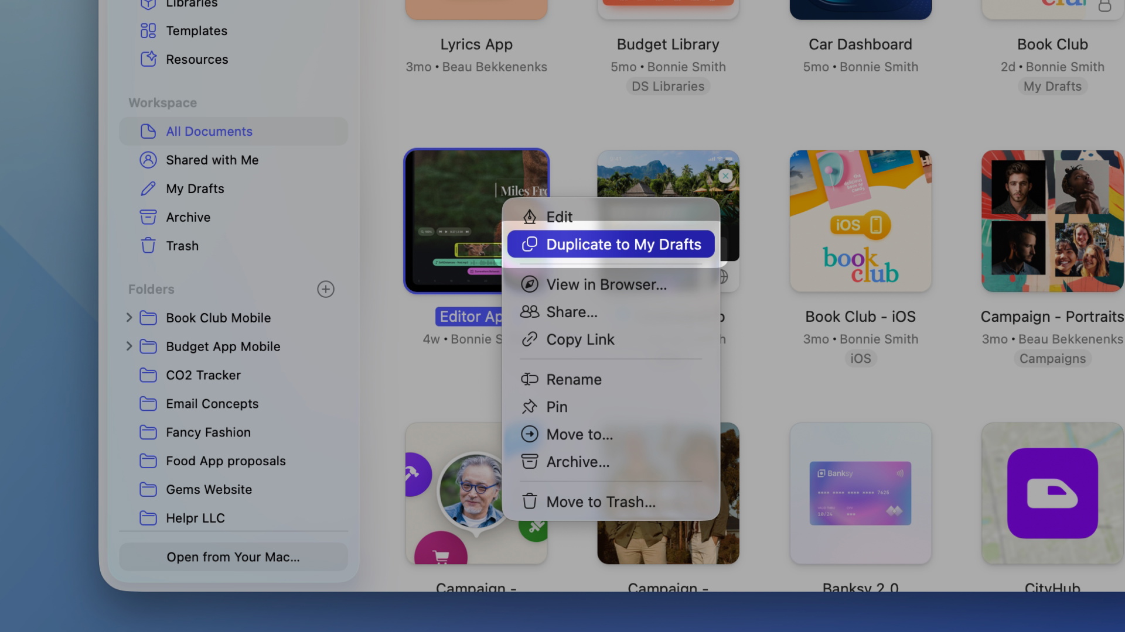Screen dimensions: 1125x632
Task: Choose Rename from the context menu
Action: (x=611, y=379)
